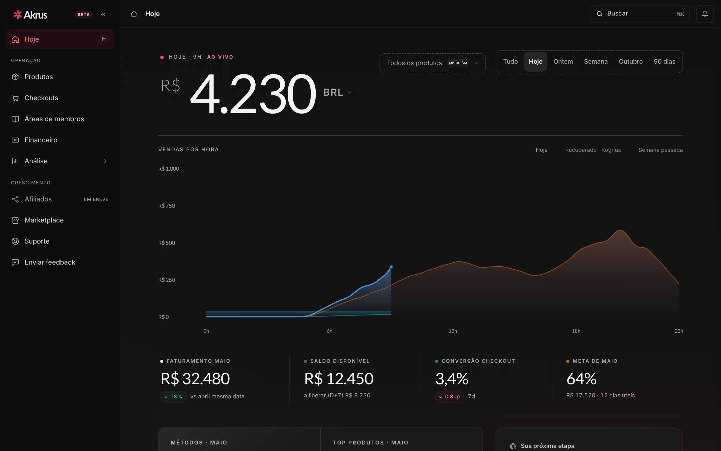This screenshot has height=451, width=721.
Task: Click the 0.8pp conversion drop badge
Action: [x=449, y=397]
